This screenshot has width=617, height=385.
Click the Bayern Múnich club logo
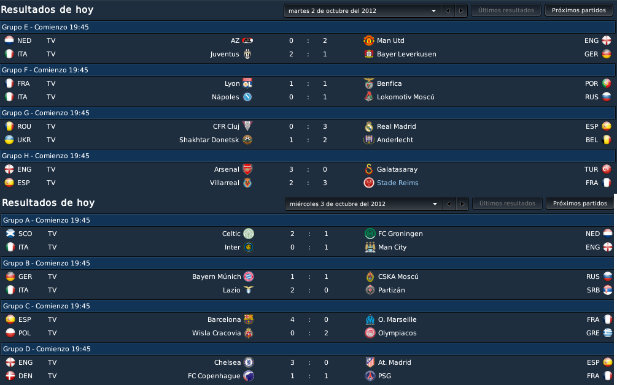point(248,276)
